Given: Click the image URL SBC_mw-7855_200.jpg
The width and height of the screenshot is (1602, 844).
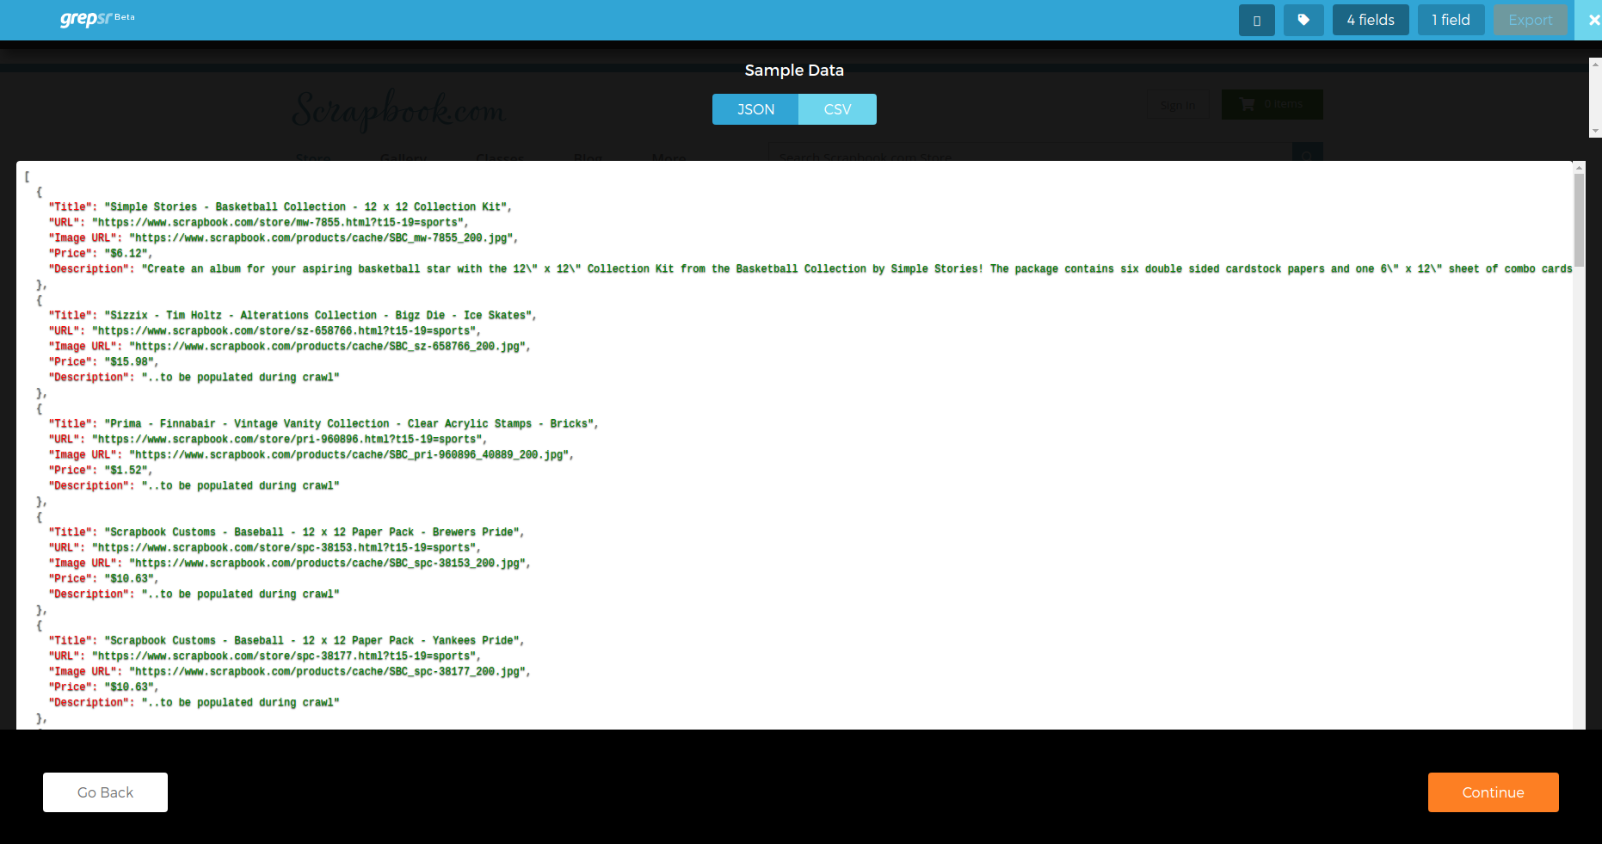Looking at the screenshot, I should pyautogui.click(x=321, y=238).
